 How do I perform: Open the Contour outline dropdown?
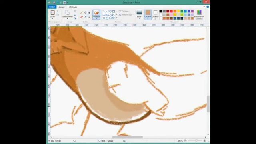click(124, 11)
